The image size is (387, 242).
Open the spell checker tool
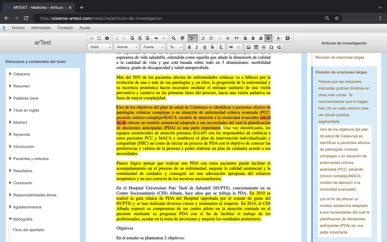point(192,38)
